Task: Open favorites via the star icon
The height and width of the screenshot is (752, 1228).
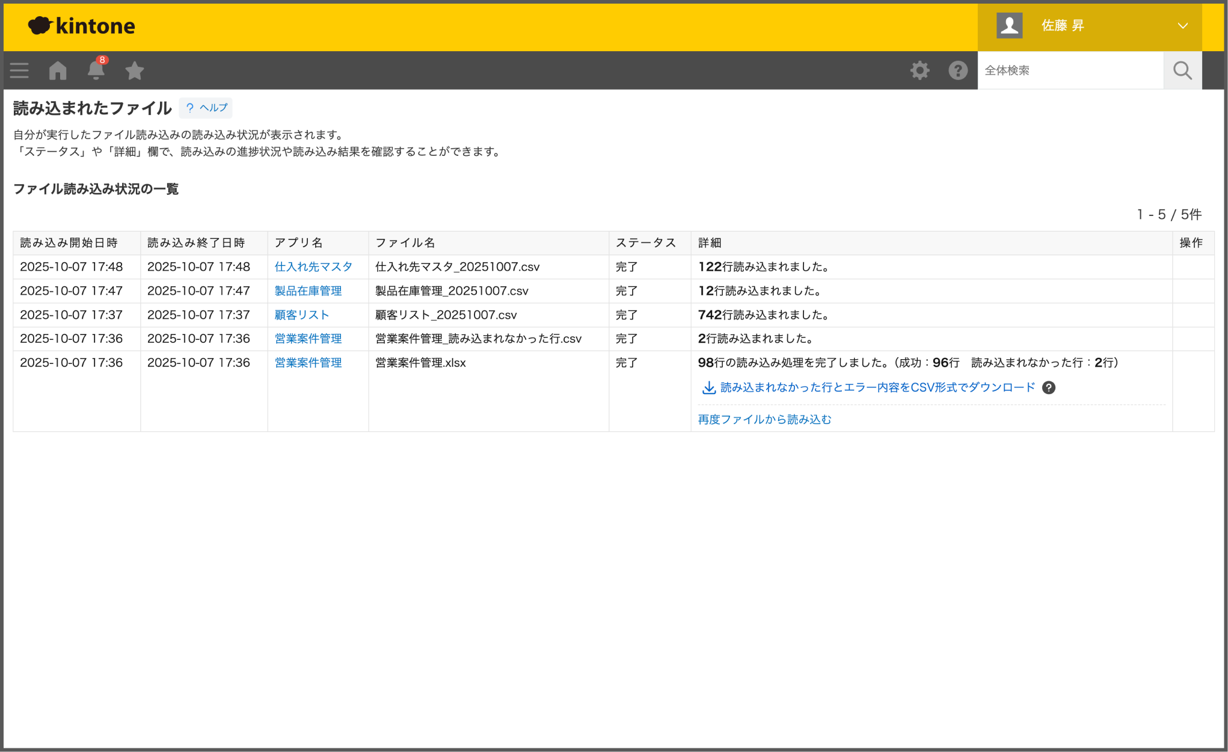Action: [134, 70]
